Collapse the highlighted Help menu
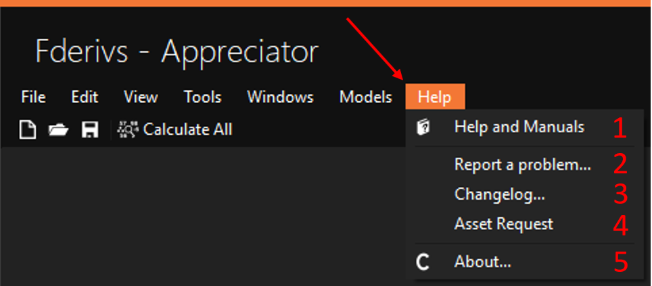 [435, 97]
